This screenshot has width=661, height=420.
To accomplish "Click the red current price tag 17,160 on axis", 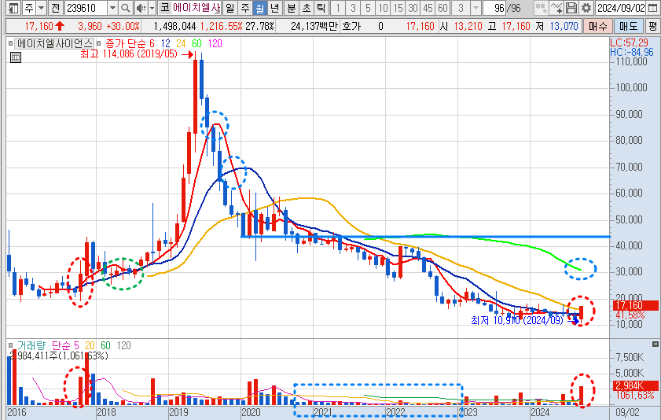I will (634, 305).
